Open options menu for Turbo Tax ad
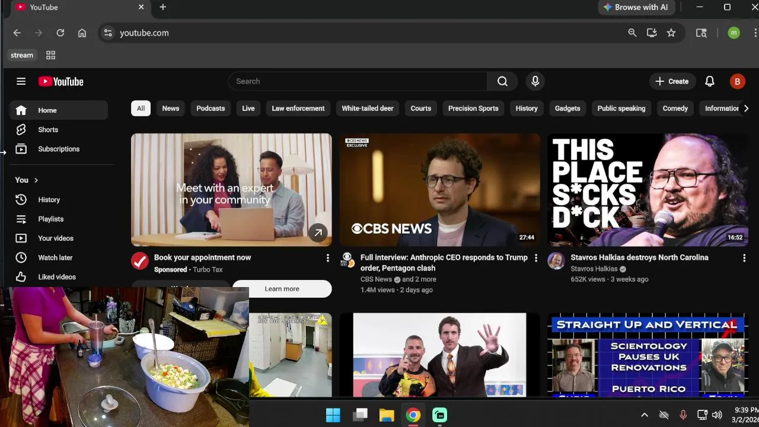 pos(327,258)
